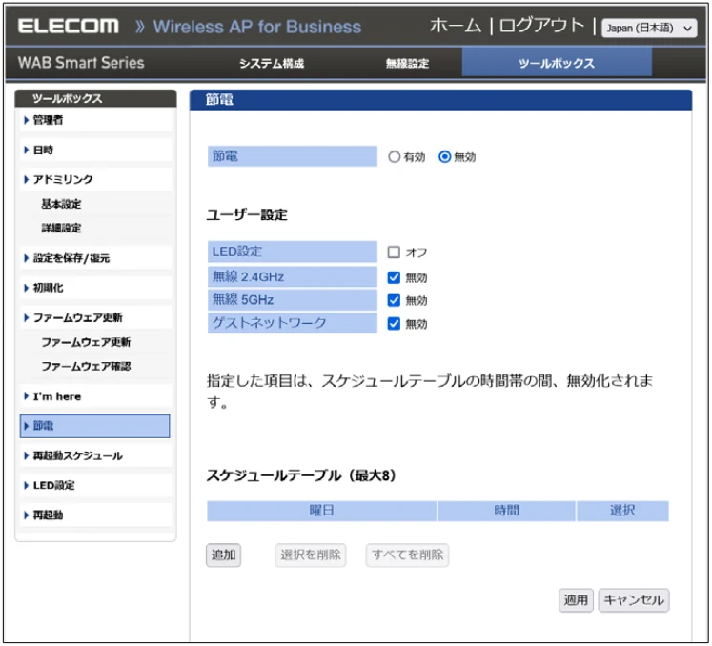Viewport: 712px width, 646px height.
Task: Click the ユーザー設定 heading
Action: [247, 214]
